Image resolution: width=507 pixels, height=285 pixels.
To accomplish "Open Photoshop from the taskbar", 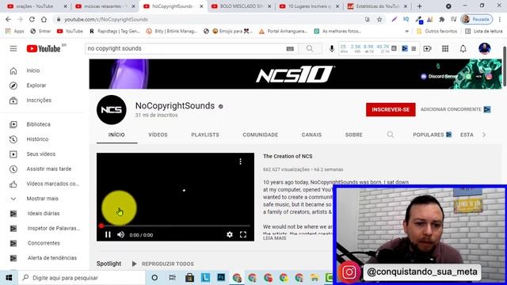I will 221,278.
